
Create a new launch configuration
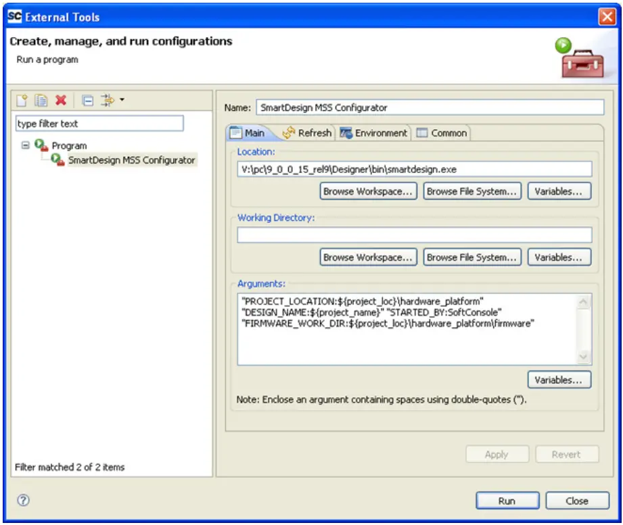tap(22, 99)
